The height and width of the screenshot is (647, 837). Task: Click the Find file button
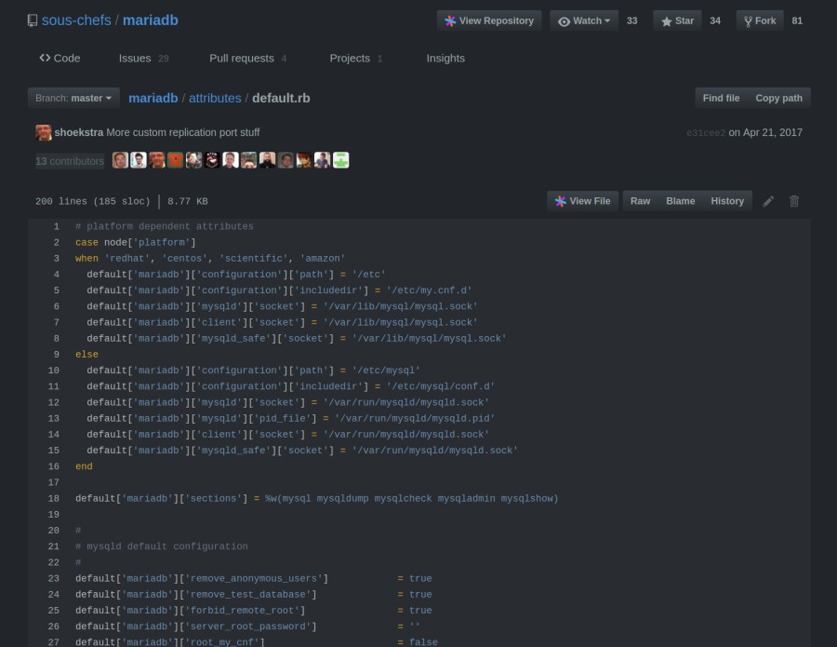pyautogui.click(x=721, y=99)
